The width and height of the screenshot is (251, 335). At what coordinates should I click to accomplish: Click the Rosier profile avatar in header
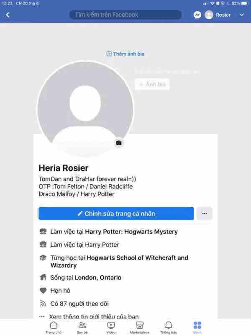pyautogui.click(x=209, y=15)
